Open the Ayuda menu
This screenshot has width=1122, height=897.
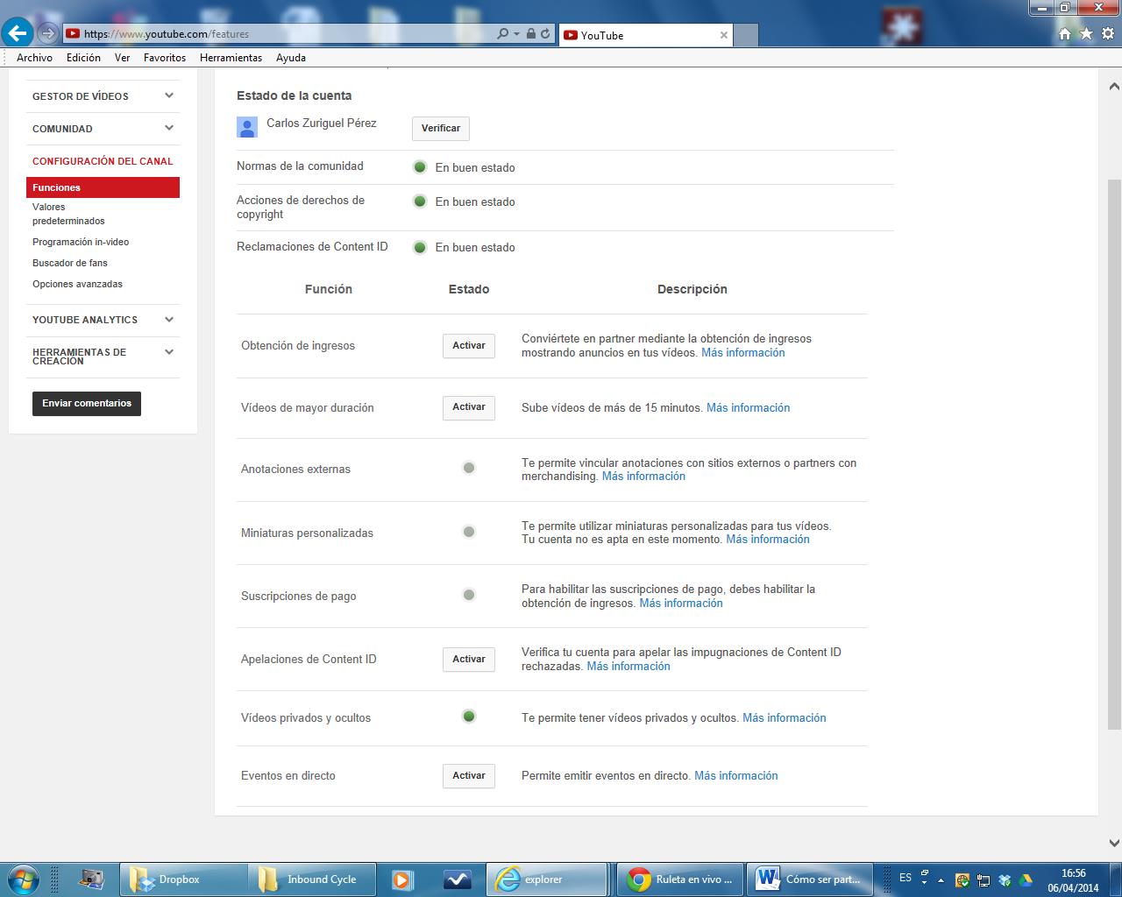pos(291,58)
